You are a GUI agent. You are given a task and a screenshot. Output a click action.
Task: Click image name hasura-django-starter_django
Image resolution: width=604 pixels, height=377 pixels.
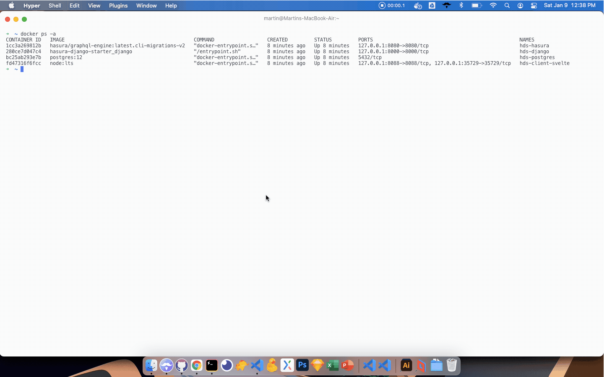(91, 52)
